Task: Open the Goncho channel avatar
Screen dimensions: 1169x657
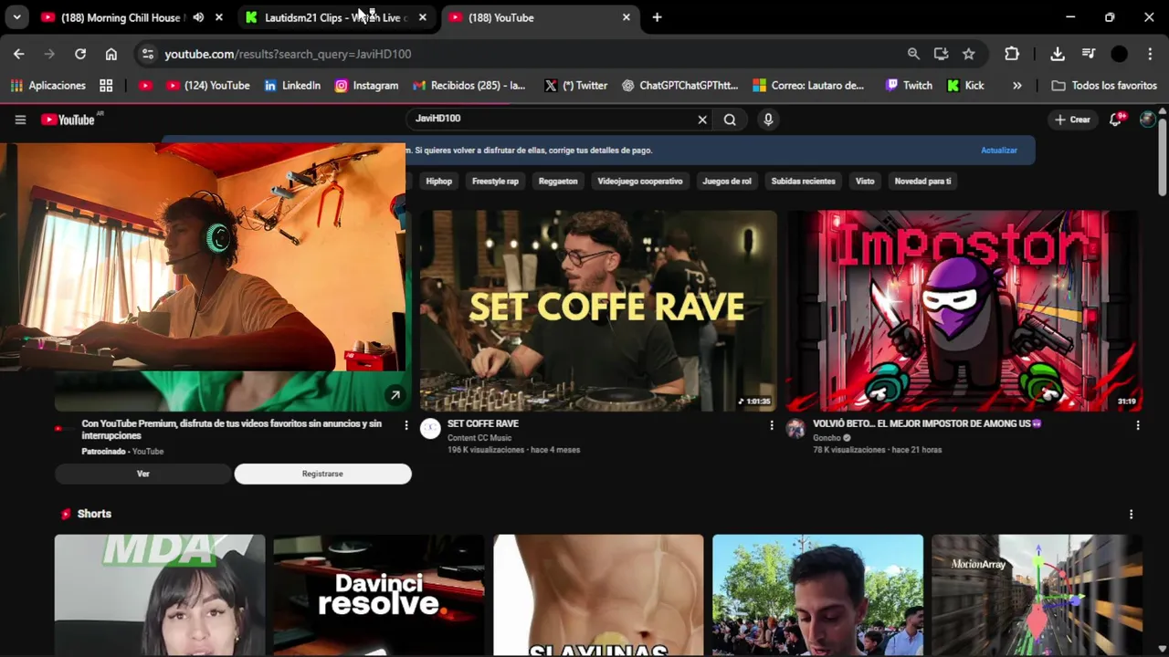Action: (795, 429)
